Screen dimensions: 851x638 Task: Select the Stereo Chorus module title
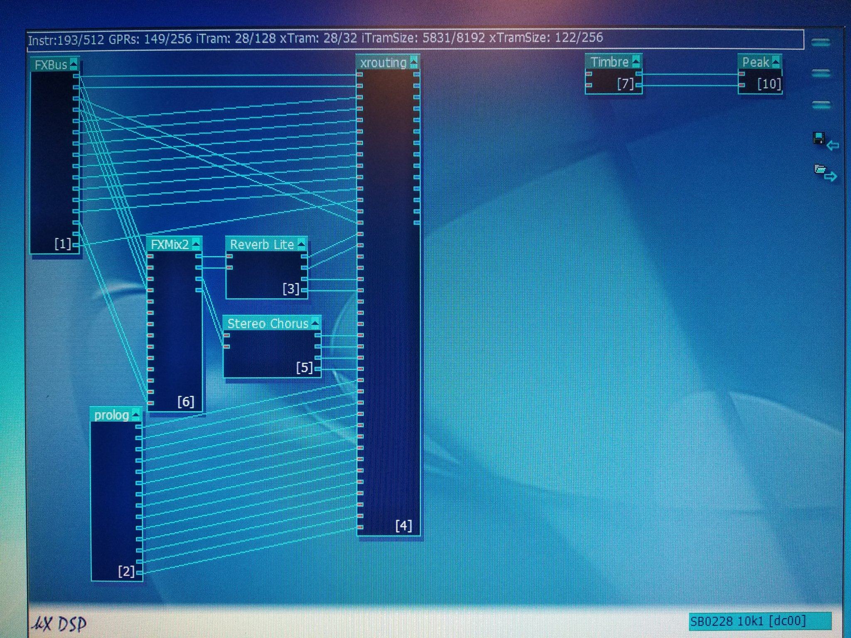coord(268,324)
